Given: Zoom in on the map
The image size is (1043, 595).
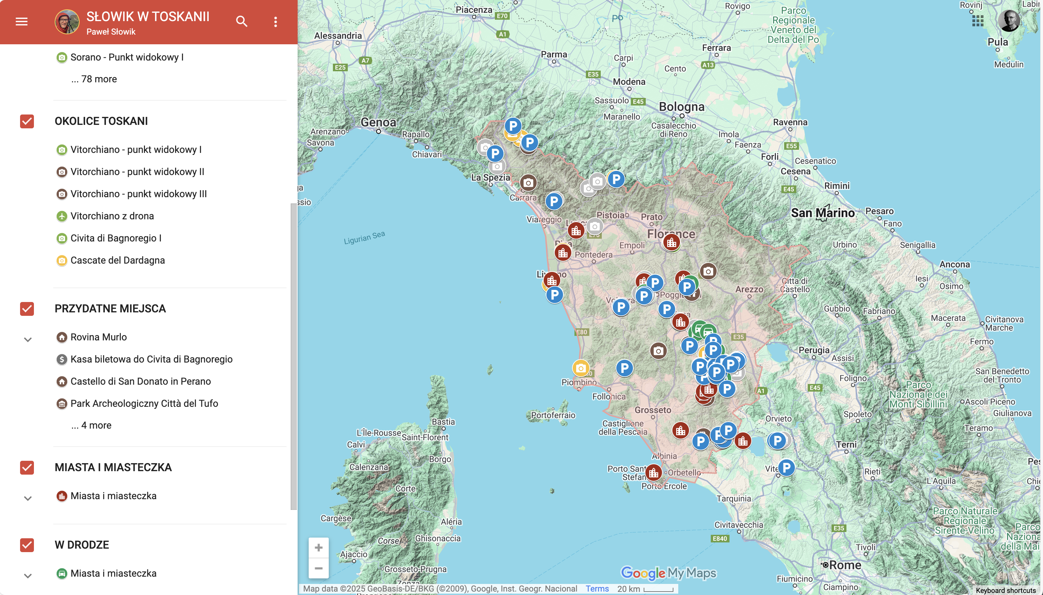Looking at the screenshot, I should pyautogui.click(x=318, y=548).
